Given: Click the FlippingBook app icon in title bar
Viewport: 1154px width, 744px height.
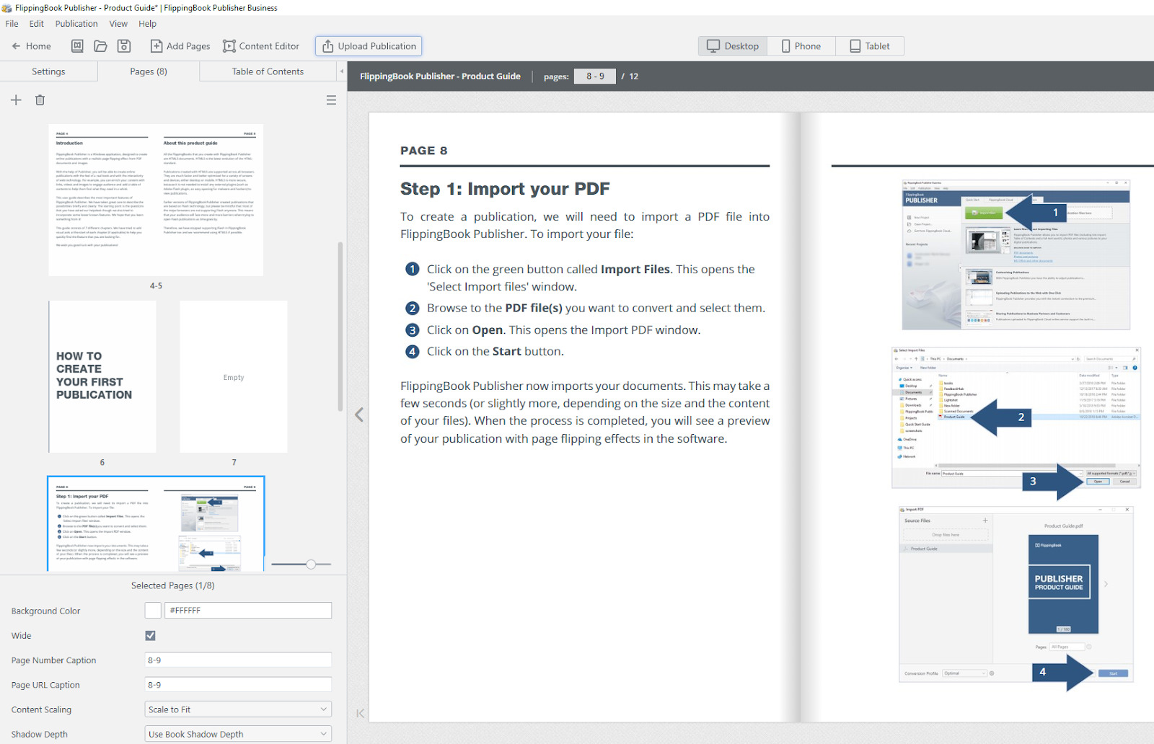Looking at the screenshot, I should click(x=7, y=8).
